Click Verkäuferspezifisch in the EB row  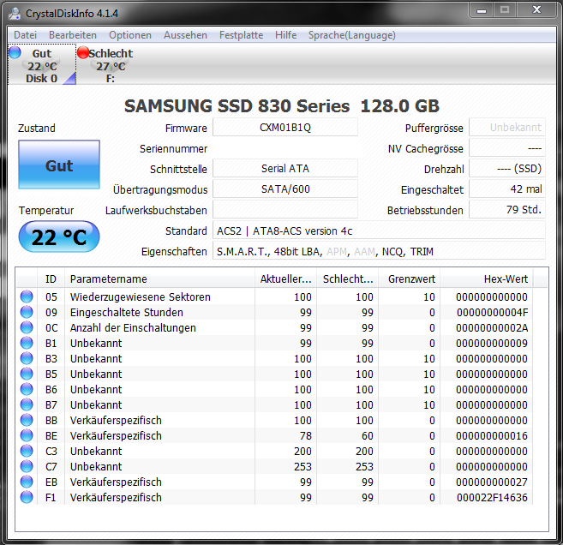(x=116, y=482)
